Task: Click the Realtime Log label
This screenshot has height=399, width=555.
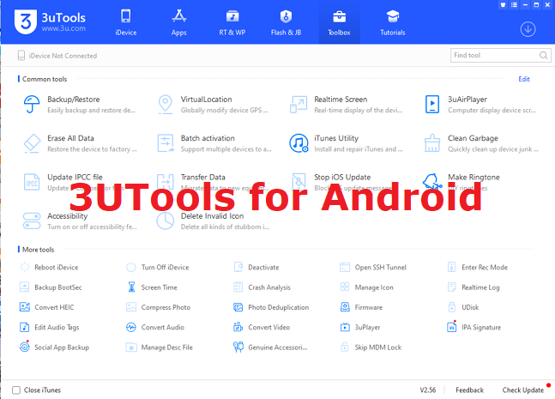Action: point(480,287)
